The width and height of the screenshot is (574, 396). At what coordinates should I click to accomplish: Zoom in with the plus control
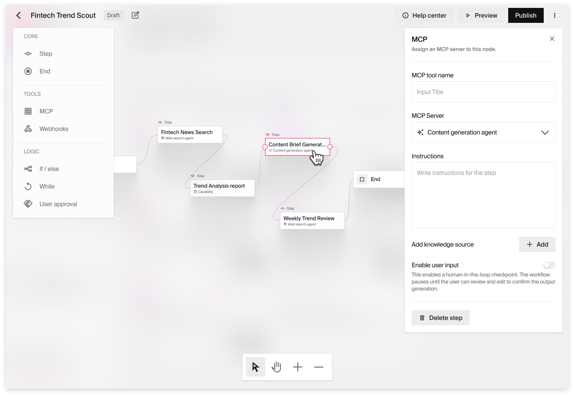tap(298, 367)
